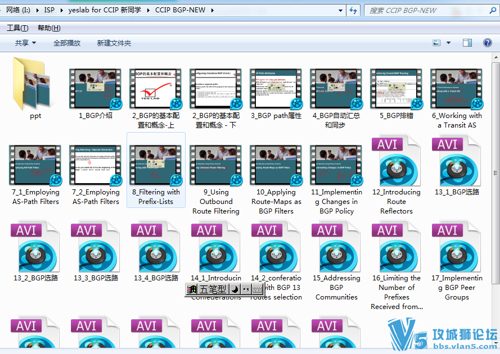The width and height of the screenshot is (500, 354).
Task: Select 6_Working with a Transit AS video
Action: [x=457, y=97]
